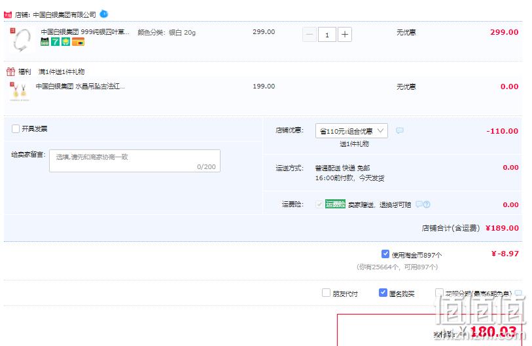Click the item subtotal 299.00 in red

(x=504, y=32)
